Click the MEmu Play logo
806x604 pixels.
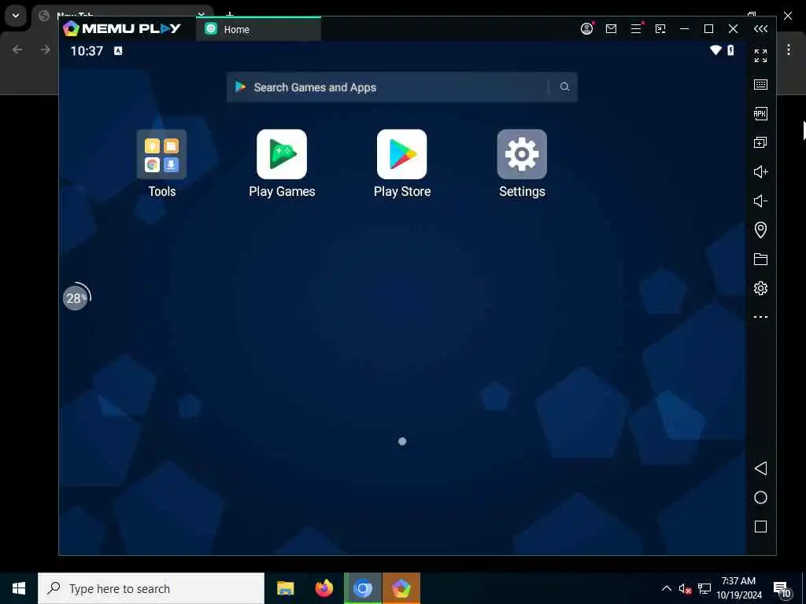pyautogui.click(x=122, y=29)
